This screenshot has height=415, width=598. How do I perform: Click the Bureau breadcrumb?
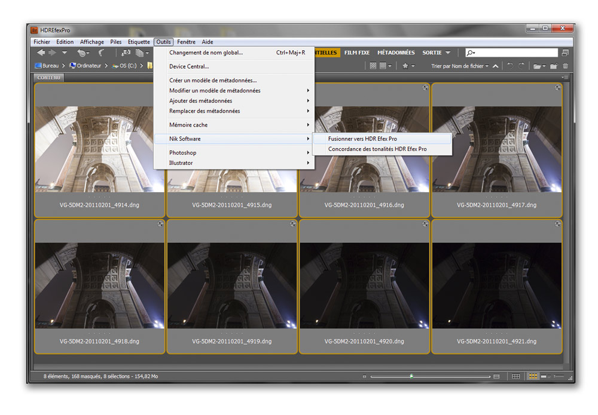pos(47,66)
